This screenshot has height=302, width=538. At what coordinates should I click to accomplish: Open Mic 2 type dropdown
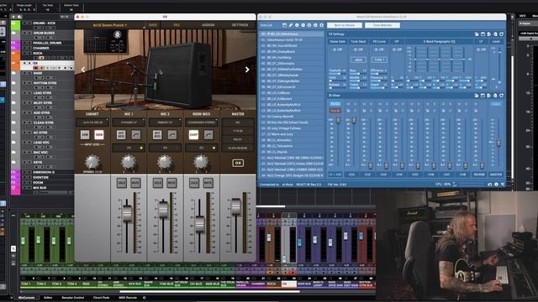[x=165, y=122]
